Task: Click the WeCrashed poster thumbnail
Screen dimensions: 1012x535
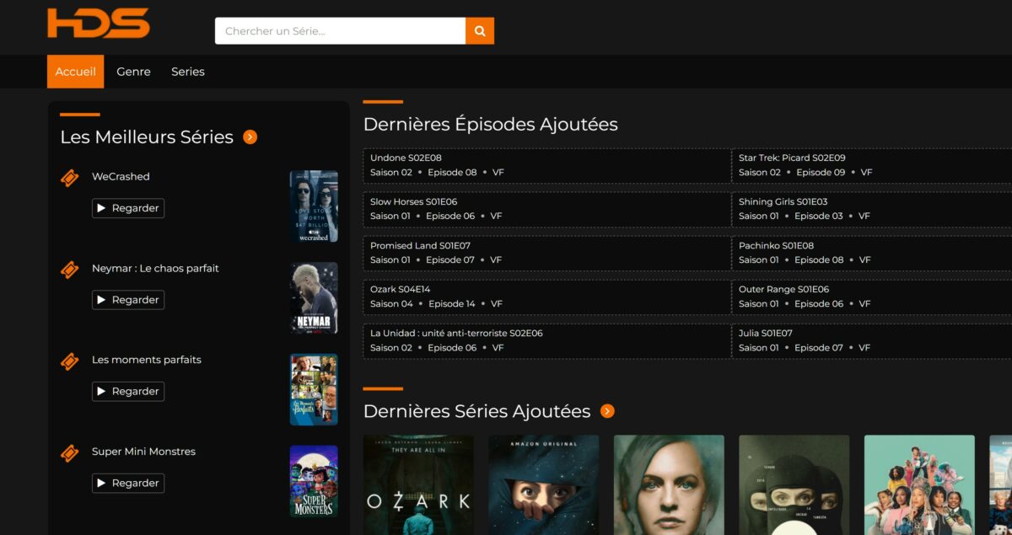Action: 314,206
